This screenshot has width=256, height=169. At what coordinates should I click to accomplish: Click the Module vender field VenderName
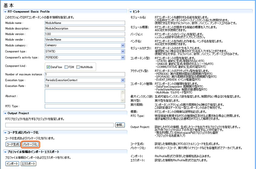85,40
